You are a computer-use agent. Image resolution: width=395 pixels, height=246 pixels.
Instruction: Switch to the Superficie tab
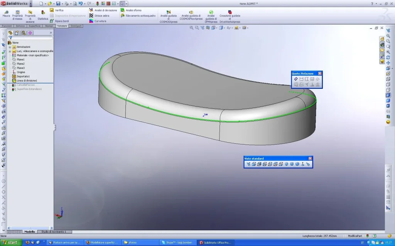pos(34,26)
